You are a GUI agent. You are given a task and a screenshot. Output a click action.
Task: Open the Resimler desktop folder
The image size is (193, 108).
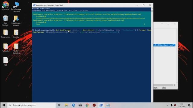(x=5, y=47)
